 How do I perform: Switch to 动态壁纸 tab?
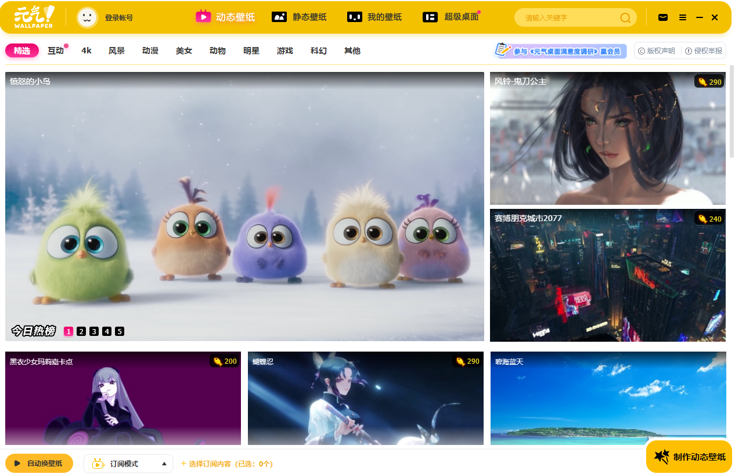coord(225,17)
